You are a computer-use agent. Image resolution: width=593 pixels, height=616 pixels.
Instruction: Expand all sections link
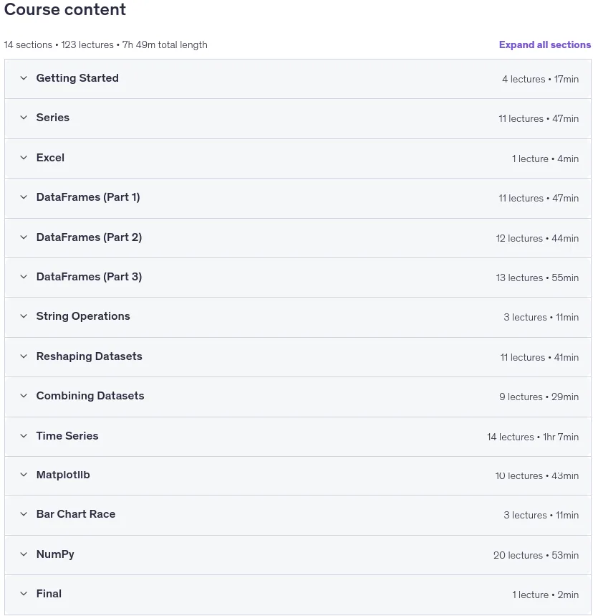[x=545, y=44]
